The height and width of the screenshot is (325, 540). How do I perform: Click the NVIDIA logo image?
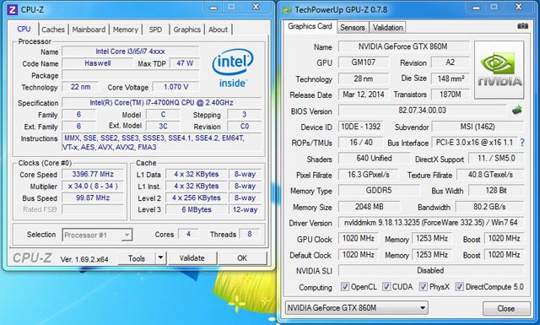499,69
